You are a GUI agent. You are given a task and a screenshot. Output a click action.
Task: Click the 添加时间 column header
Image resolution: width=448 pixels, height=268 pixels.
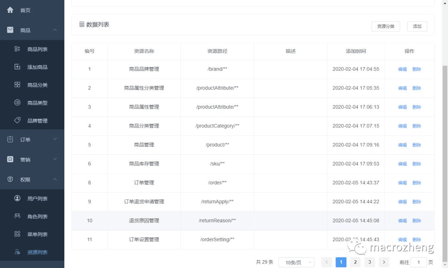(x=356, y=51)
